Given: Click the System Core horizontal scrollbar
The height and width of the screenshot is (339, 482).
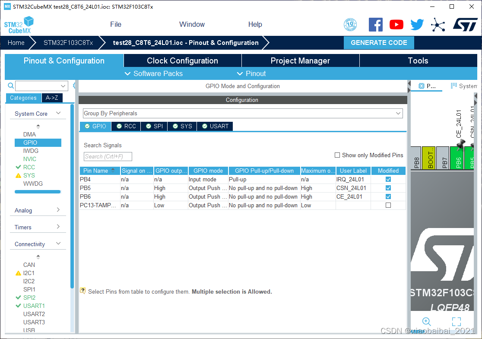Looking at the screenshot, I should tap(38, 192).
